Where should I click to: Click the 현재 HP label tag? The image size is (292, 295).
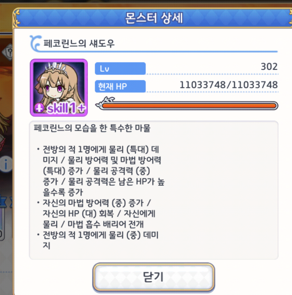120,87
